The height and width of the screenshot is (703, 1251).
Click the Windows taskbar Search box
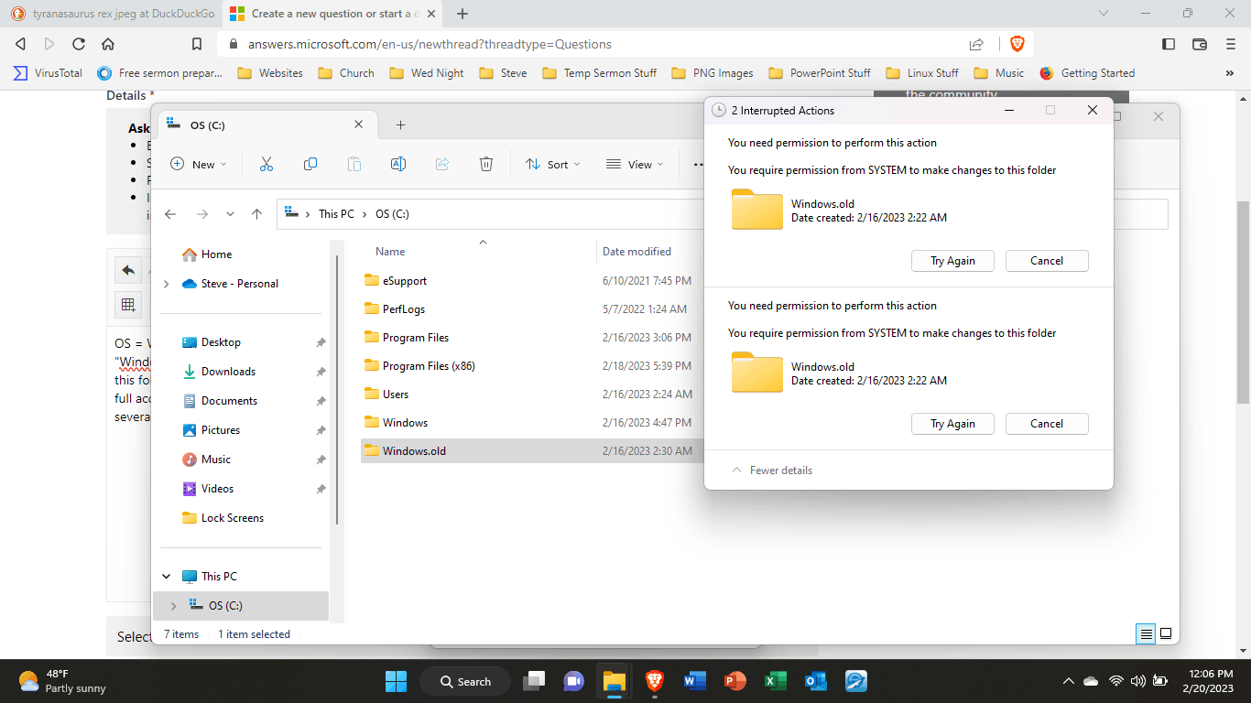click(465, 681)
